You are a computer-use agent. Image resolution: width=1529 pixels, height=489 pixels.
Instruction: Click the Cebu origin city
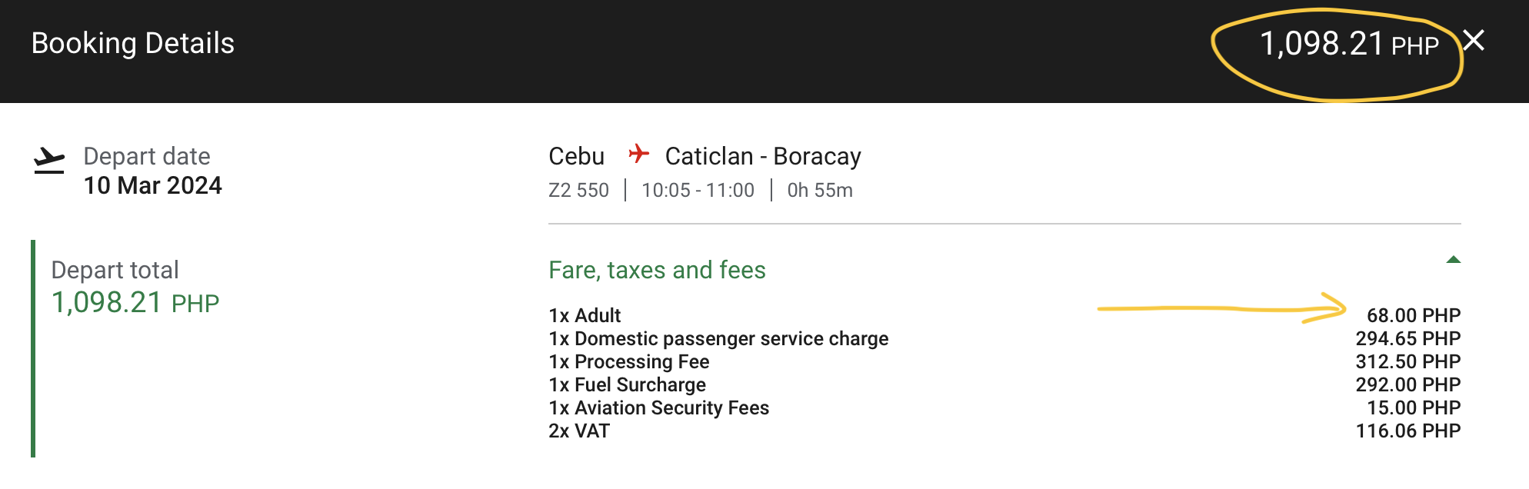[x=576, y=156]
